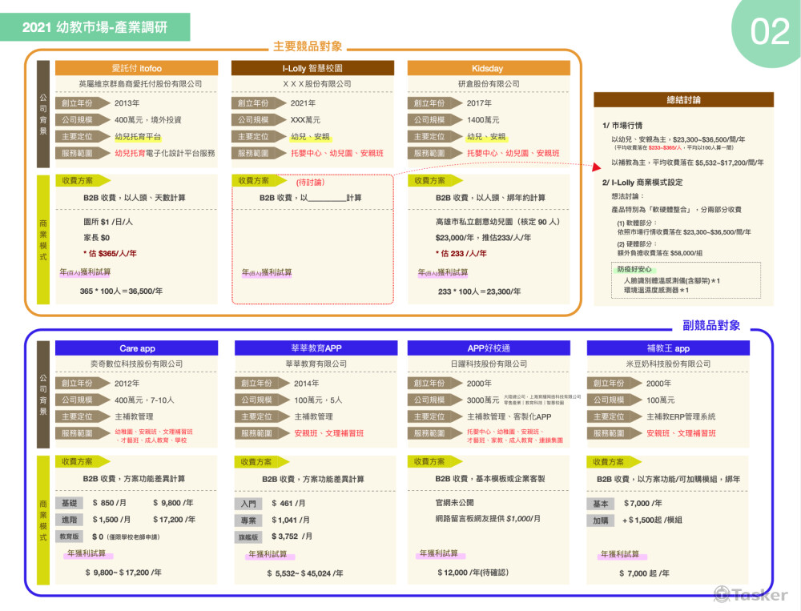This screenshot has height=611, width=801.
Task: Select the '主要競品對象' section heading
Action: point(308,46)
